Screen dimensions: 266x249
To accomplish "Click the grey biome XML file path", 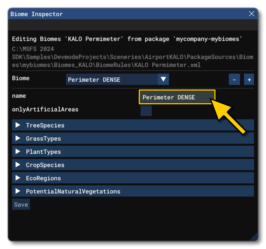I will pos(132,57).
